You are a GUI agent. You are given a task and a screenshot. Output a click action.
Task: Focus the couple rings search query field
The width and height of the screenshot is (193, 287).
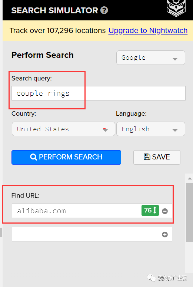click(x=99, y=93)
